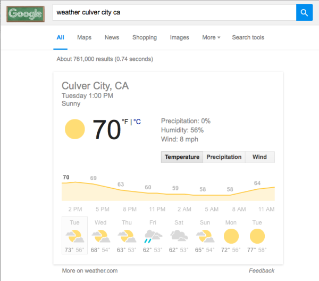The width and height of the screenshot is (319, 281).
Task: Toggle the Temperature graph view
Action: point(182,157)
